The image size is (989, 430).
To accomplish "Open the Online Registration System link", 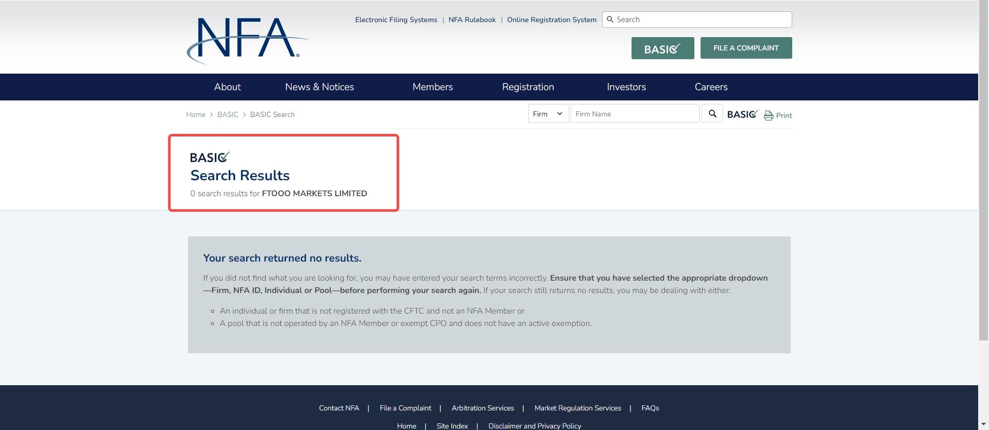I will (x=552, y=20).
